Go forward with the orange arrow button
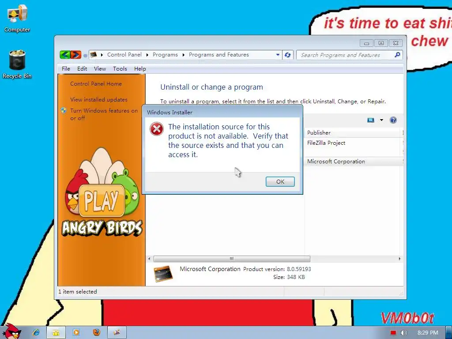Image resolution: width=452 pixels, height=339 pixels. (76, 54)
